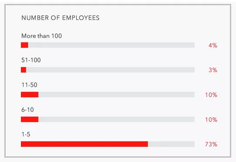This screenshot has height=162, width=236.
Task: Select the 1-5 label
Action: point(26,134)
